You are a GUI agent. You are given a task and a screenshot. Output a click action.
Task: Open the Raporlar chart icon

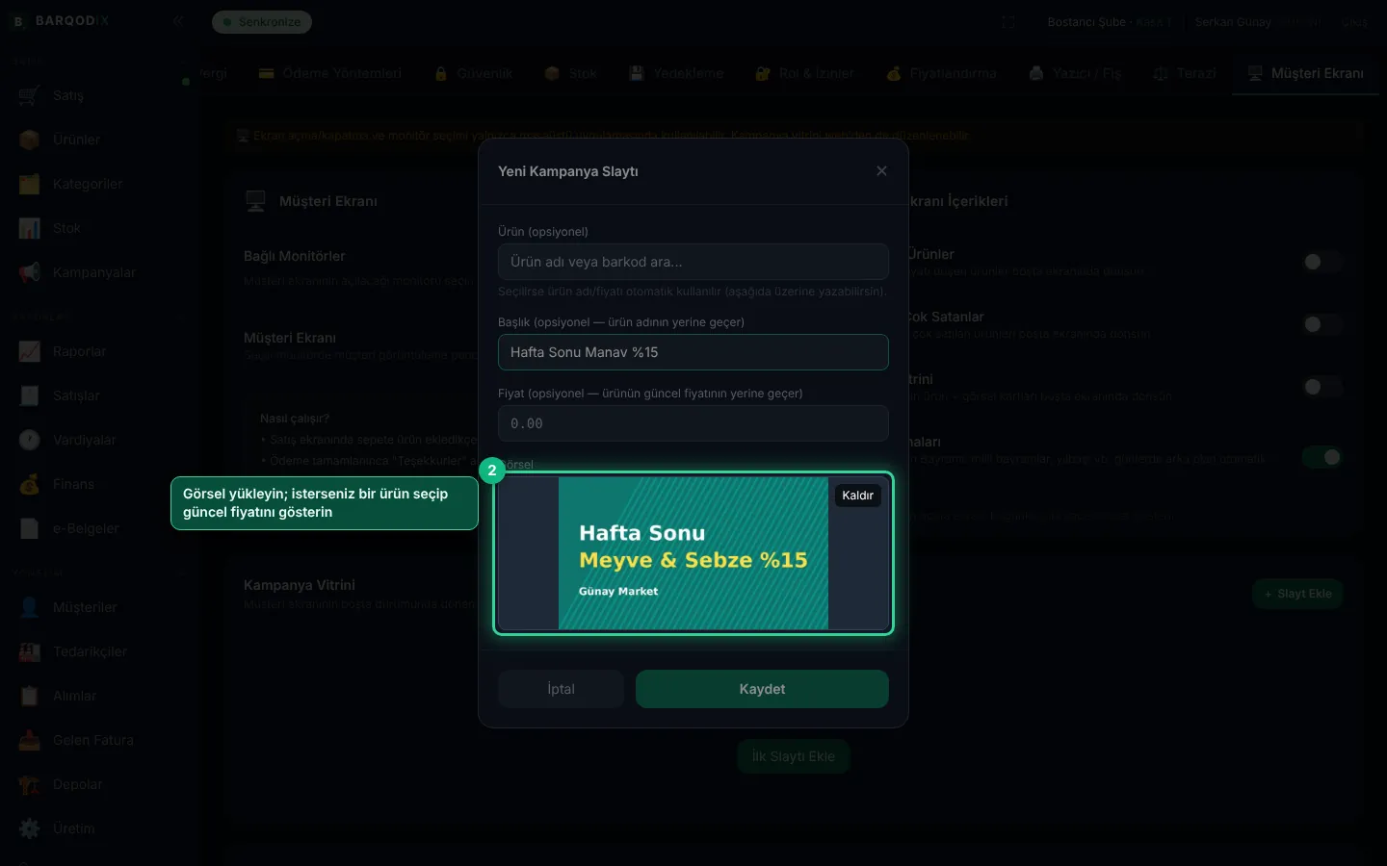(x=30, y=351)
